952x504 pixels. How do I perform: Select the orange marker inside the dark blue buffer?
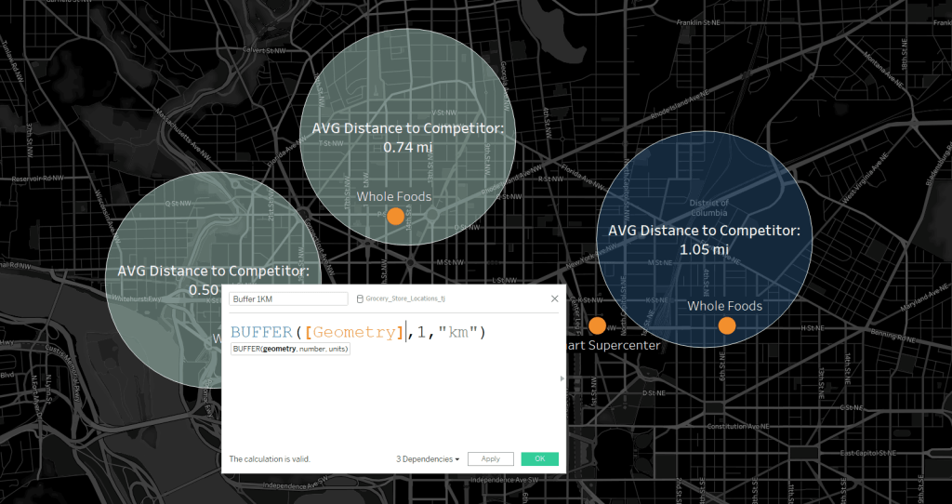coord(726,325)
